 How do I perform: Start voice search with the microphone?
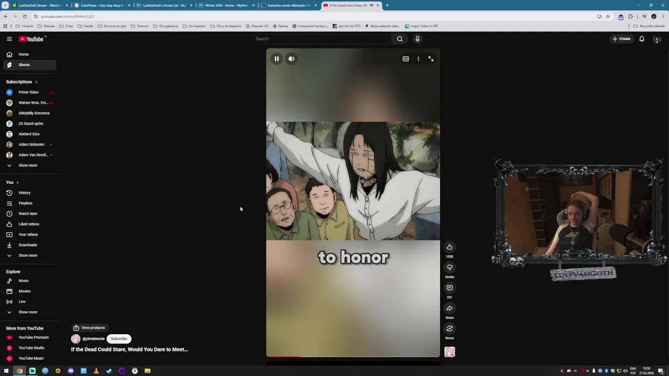[417, 39]
